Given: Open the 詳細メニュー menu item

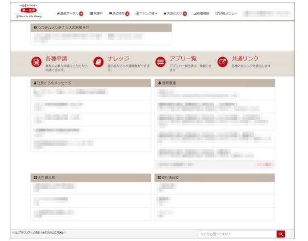Looking at the screenshot, I should (226, 13).
